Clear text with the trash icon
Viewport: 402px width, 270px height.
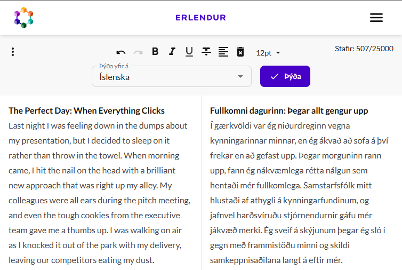click(240, 52)
